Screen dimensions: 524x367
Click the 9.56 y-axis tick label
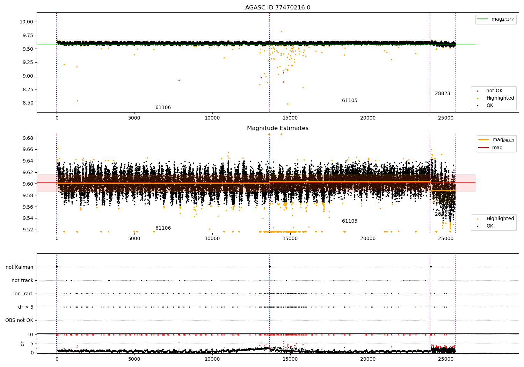(28, 207)
